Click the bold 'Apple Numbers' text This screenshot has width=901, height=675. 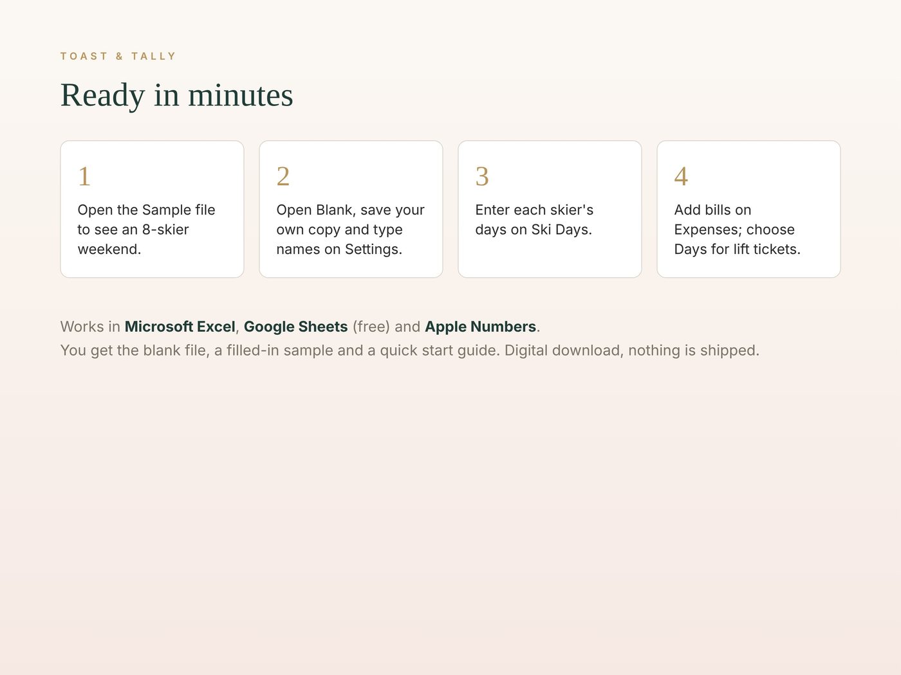(x=481, y=327)
